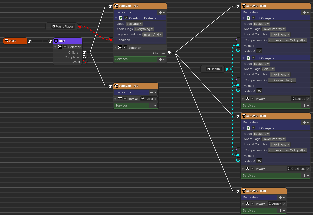Click the Task Selector Completed output port
Image resolution: width=313 pixels, height=215 pixels.
tap(85, 57)
